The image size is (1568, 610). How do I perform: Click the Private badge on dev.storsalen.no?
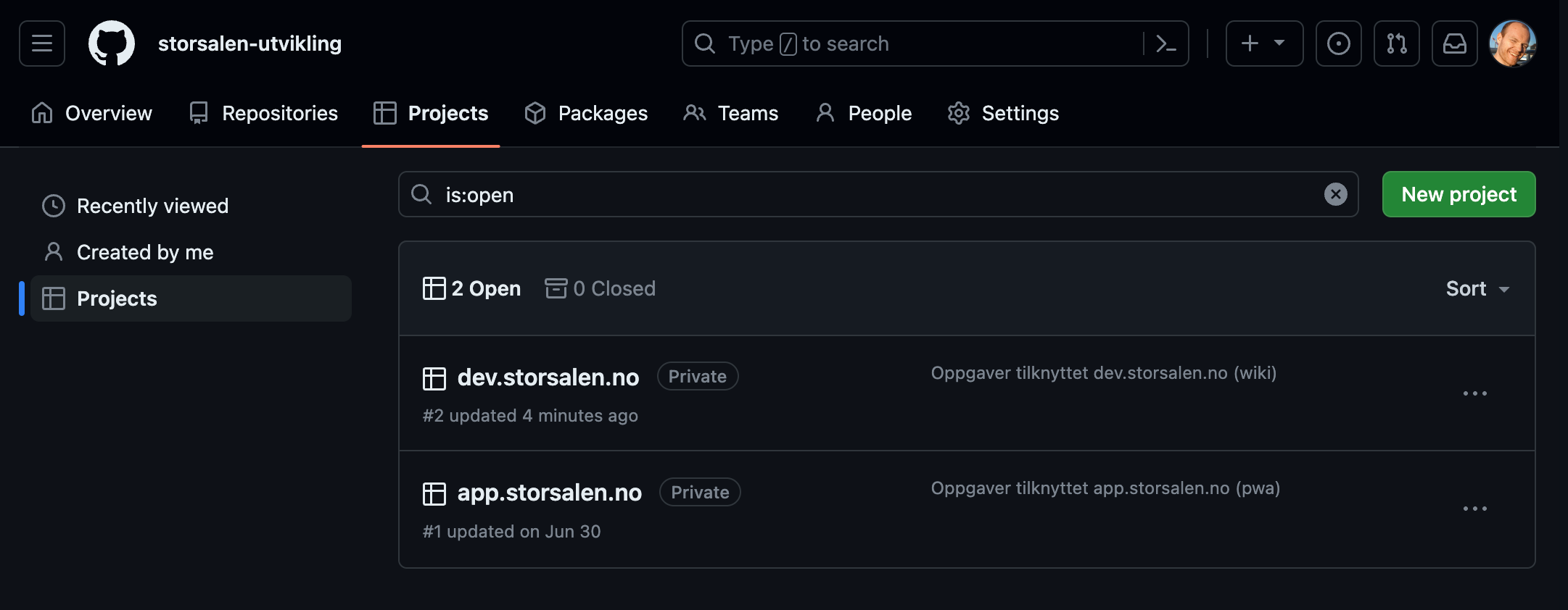[698, 376]
